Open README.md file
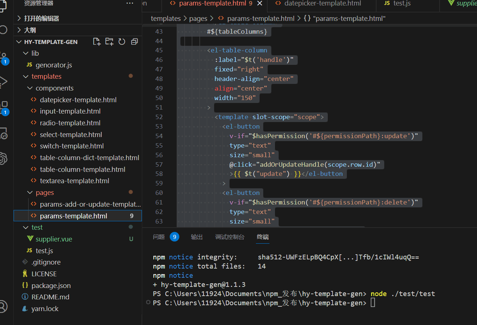This screenshot has width=477, height=325. coord(77,297)
